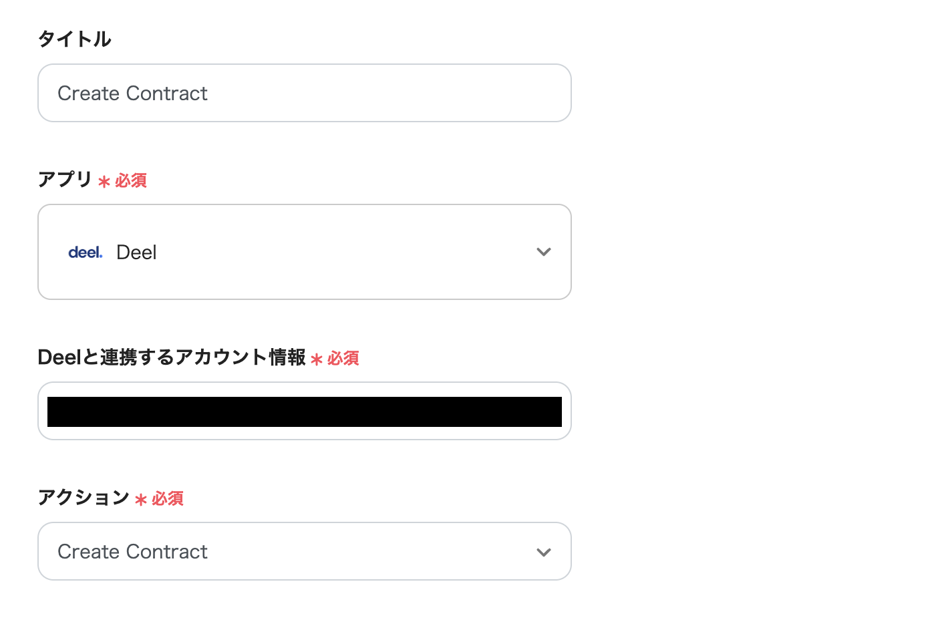Click the chevron arrow in the アクション dropdown
This screenshot has height=628, width=938.
[543, 552]
